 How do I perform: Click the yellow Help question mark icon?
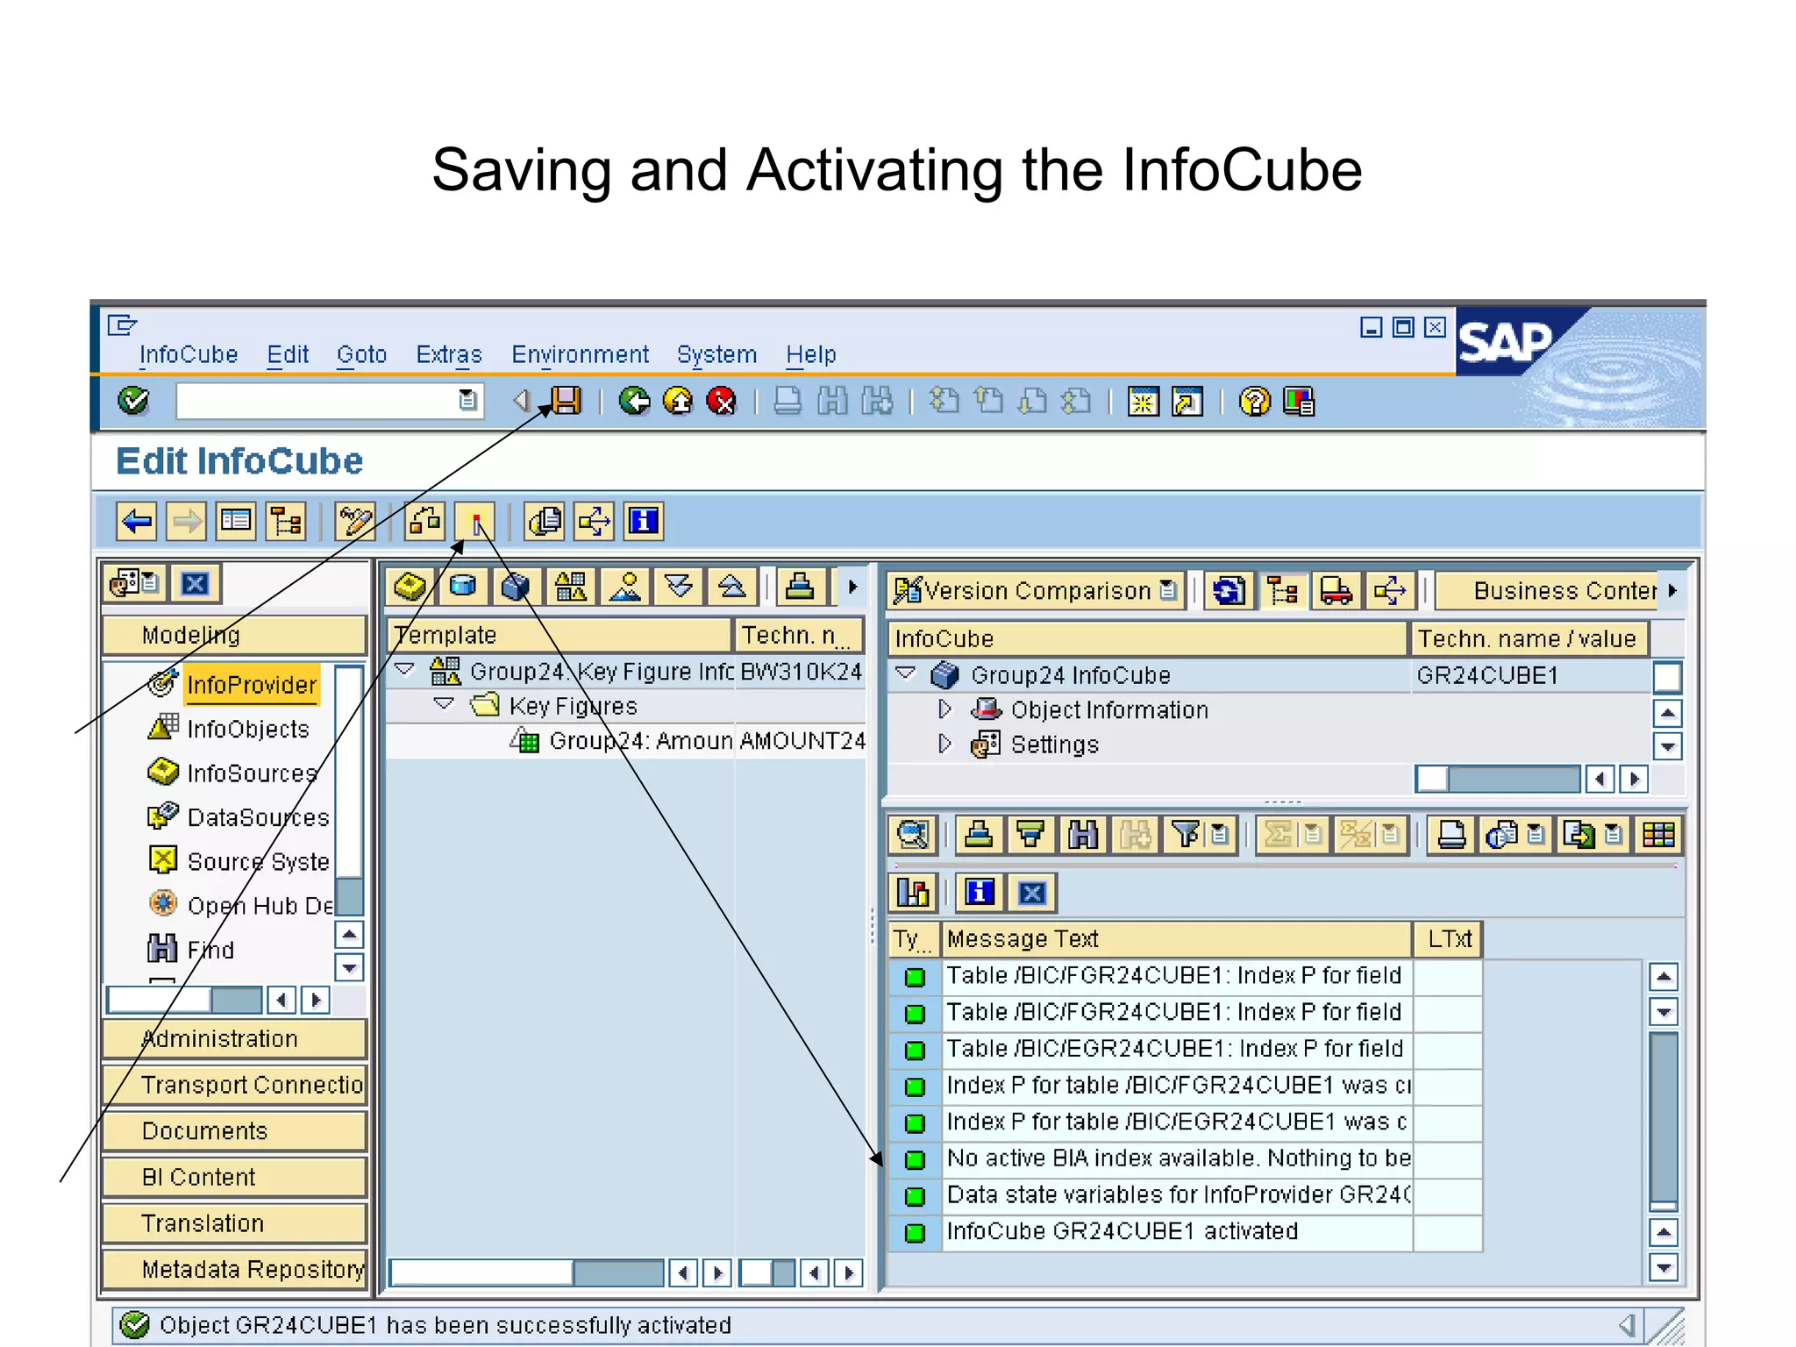(x=1254, y=402)
